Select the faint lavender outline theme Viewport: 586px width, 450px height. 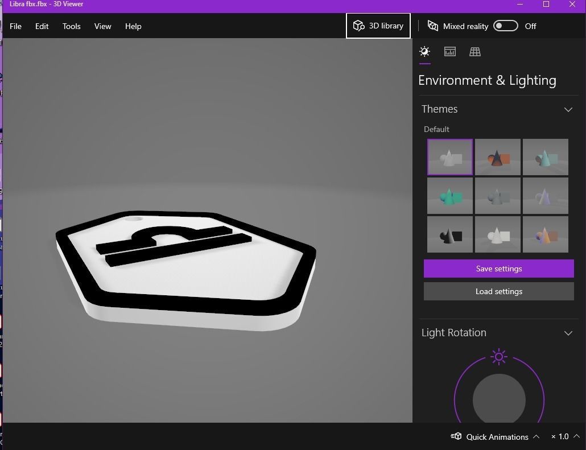point(546,196)
